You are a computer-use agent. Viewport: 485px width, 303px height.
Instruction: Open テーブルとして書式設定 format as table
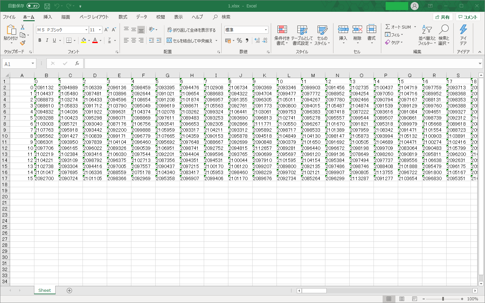(x=302, y=35)
